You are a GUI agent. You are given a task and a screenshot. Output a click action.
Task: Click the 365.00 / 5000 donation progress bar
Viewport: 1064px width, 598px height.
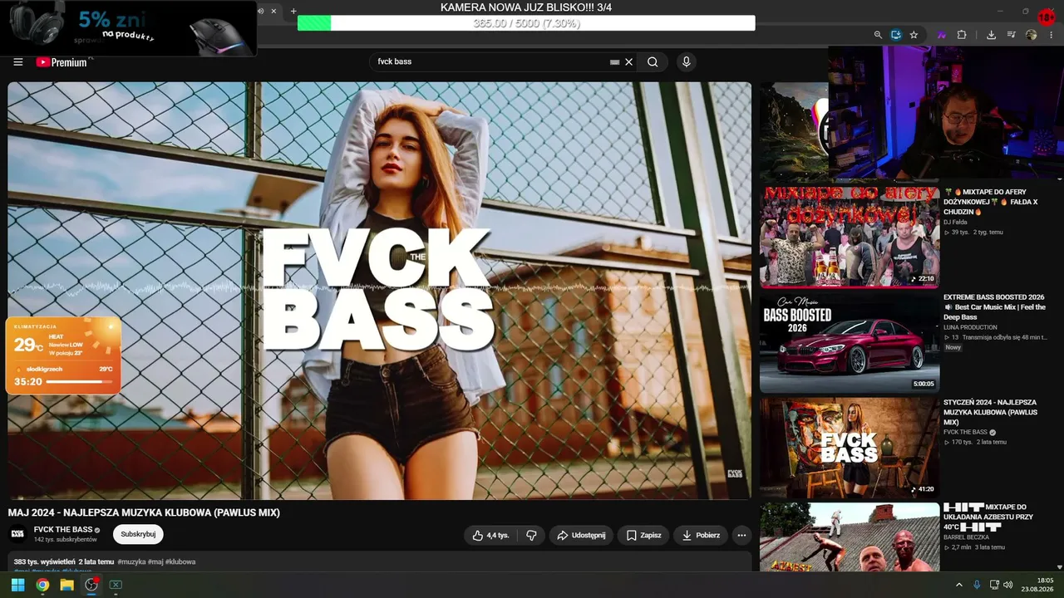point(526,23)
